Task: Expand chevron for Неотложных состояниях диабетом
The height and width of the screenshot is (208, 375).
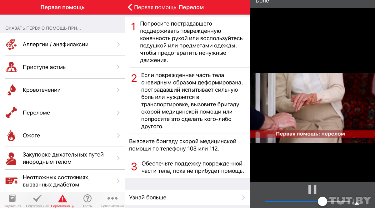Action: 118,181
